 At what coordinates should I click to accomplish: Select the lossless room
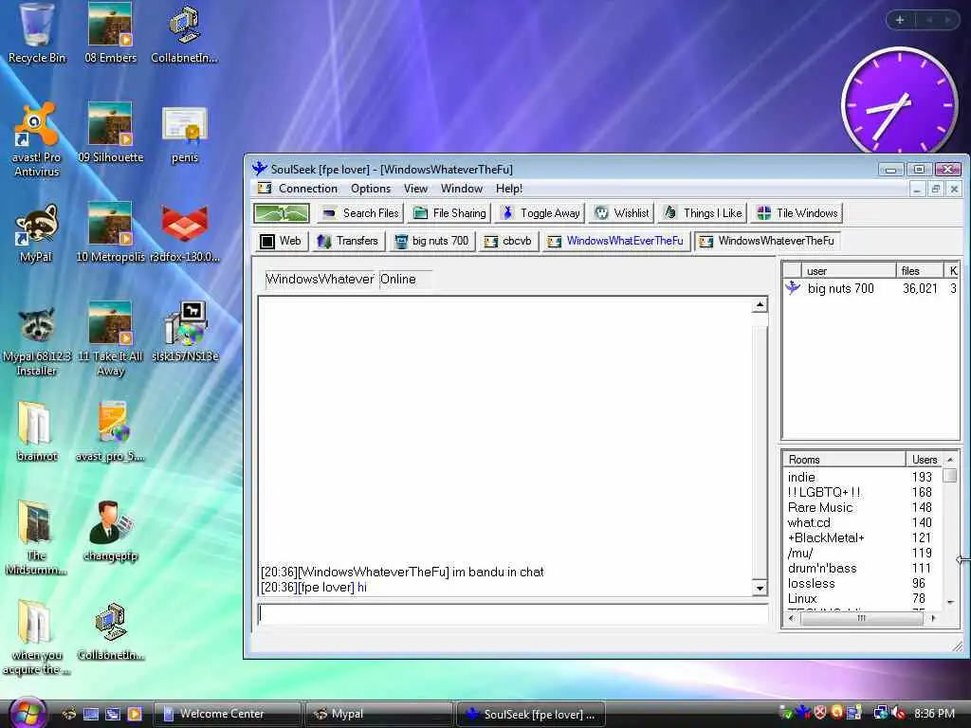click(861, 583)
